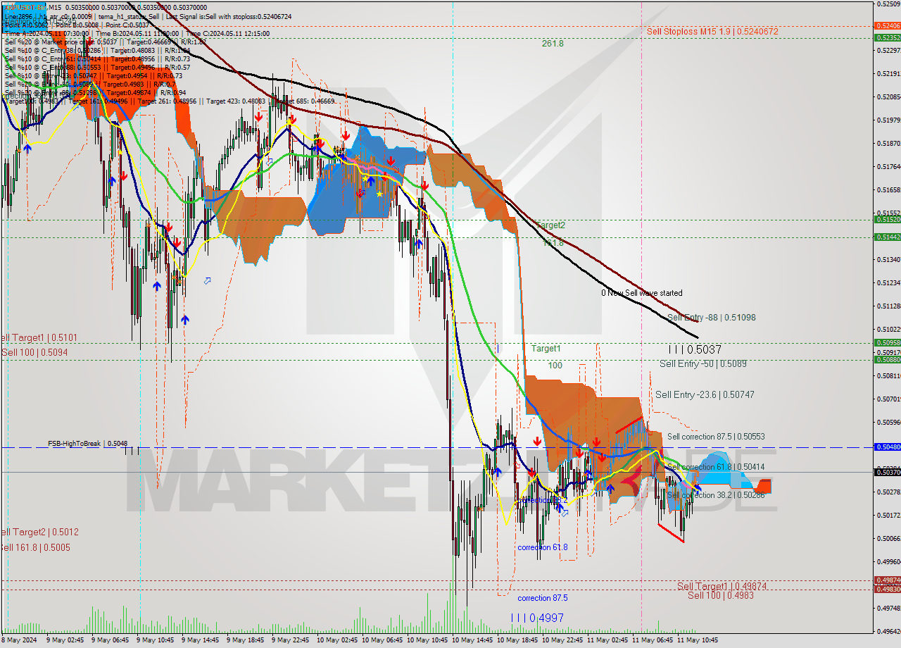Click the 'Sell Stoploss M15 1.9 | 0.5240672' label

(712, 32)
